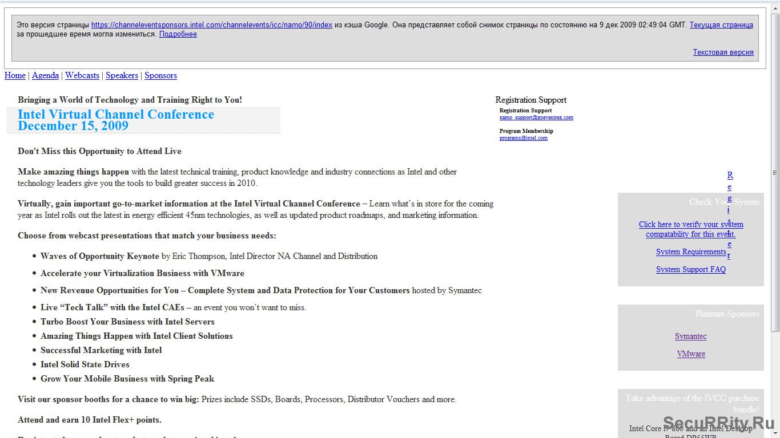The height and width of the screenshot is (438, 780).
Task: Go to the Agenda page
Action: [x=45, y=75]
